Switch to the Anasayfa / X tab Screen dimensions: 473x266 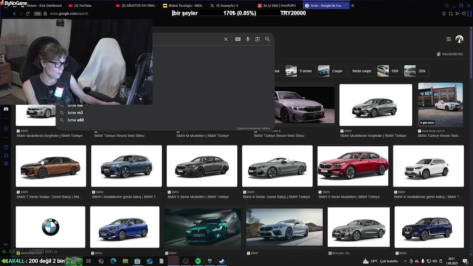231,6
